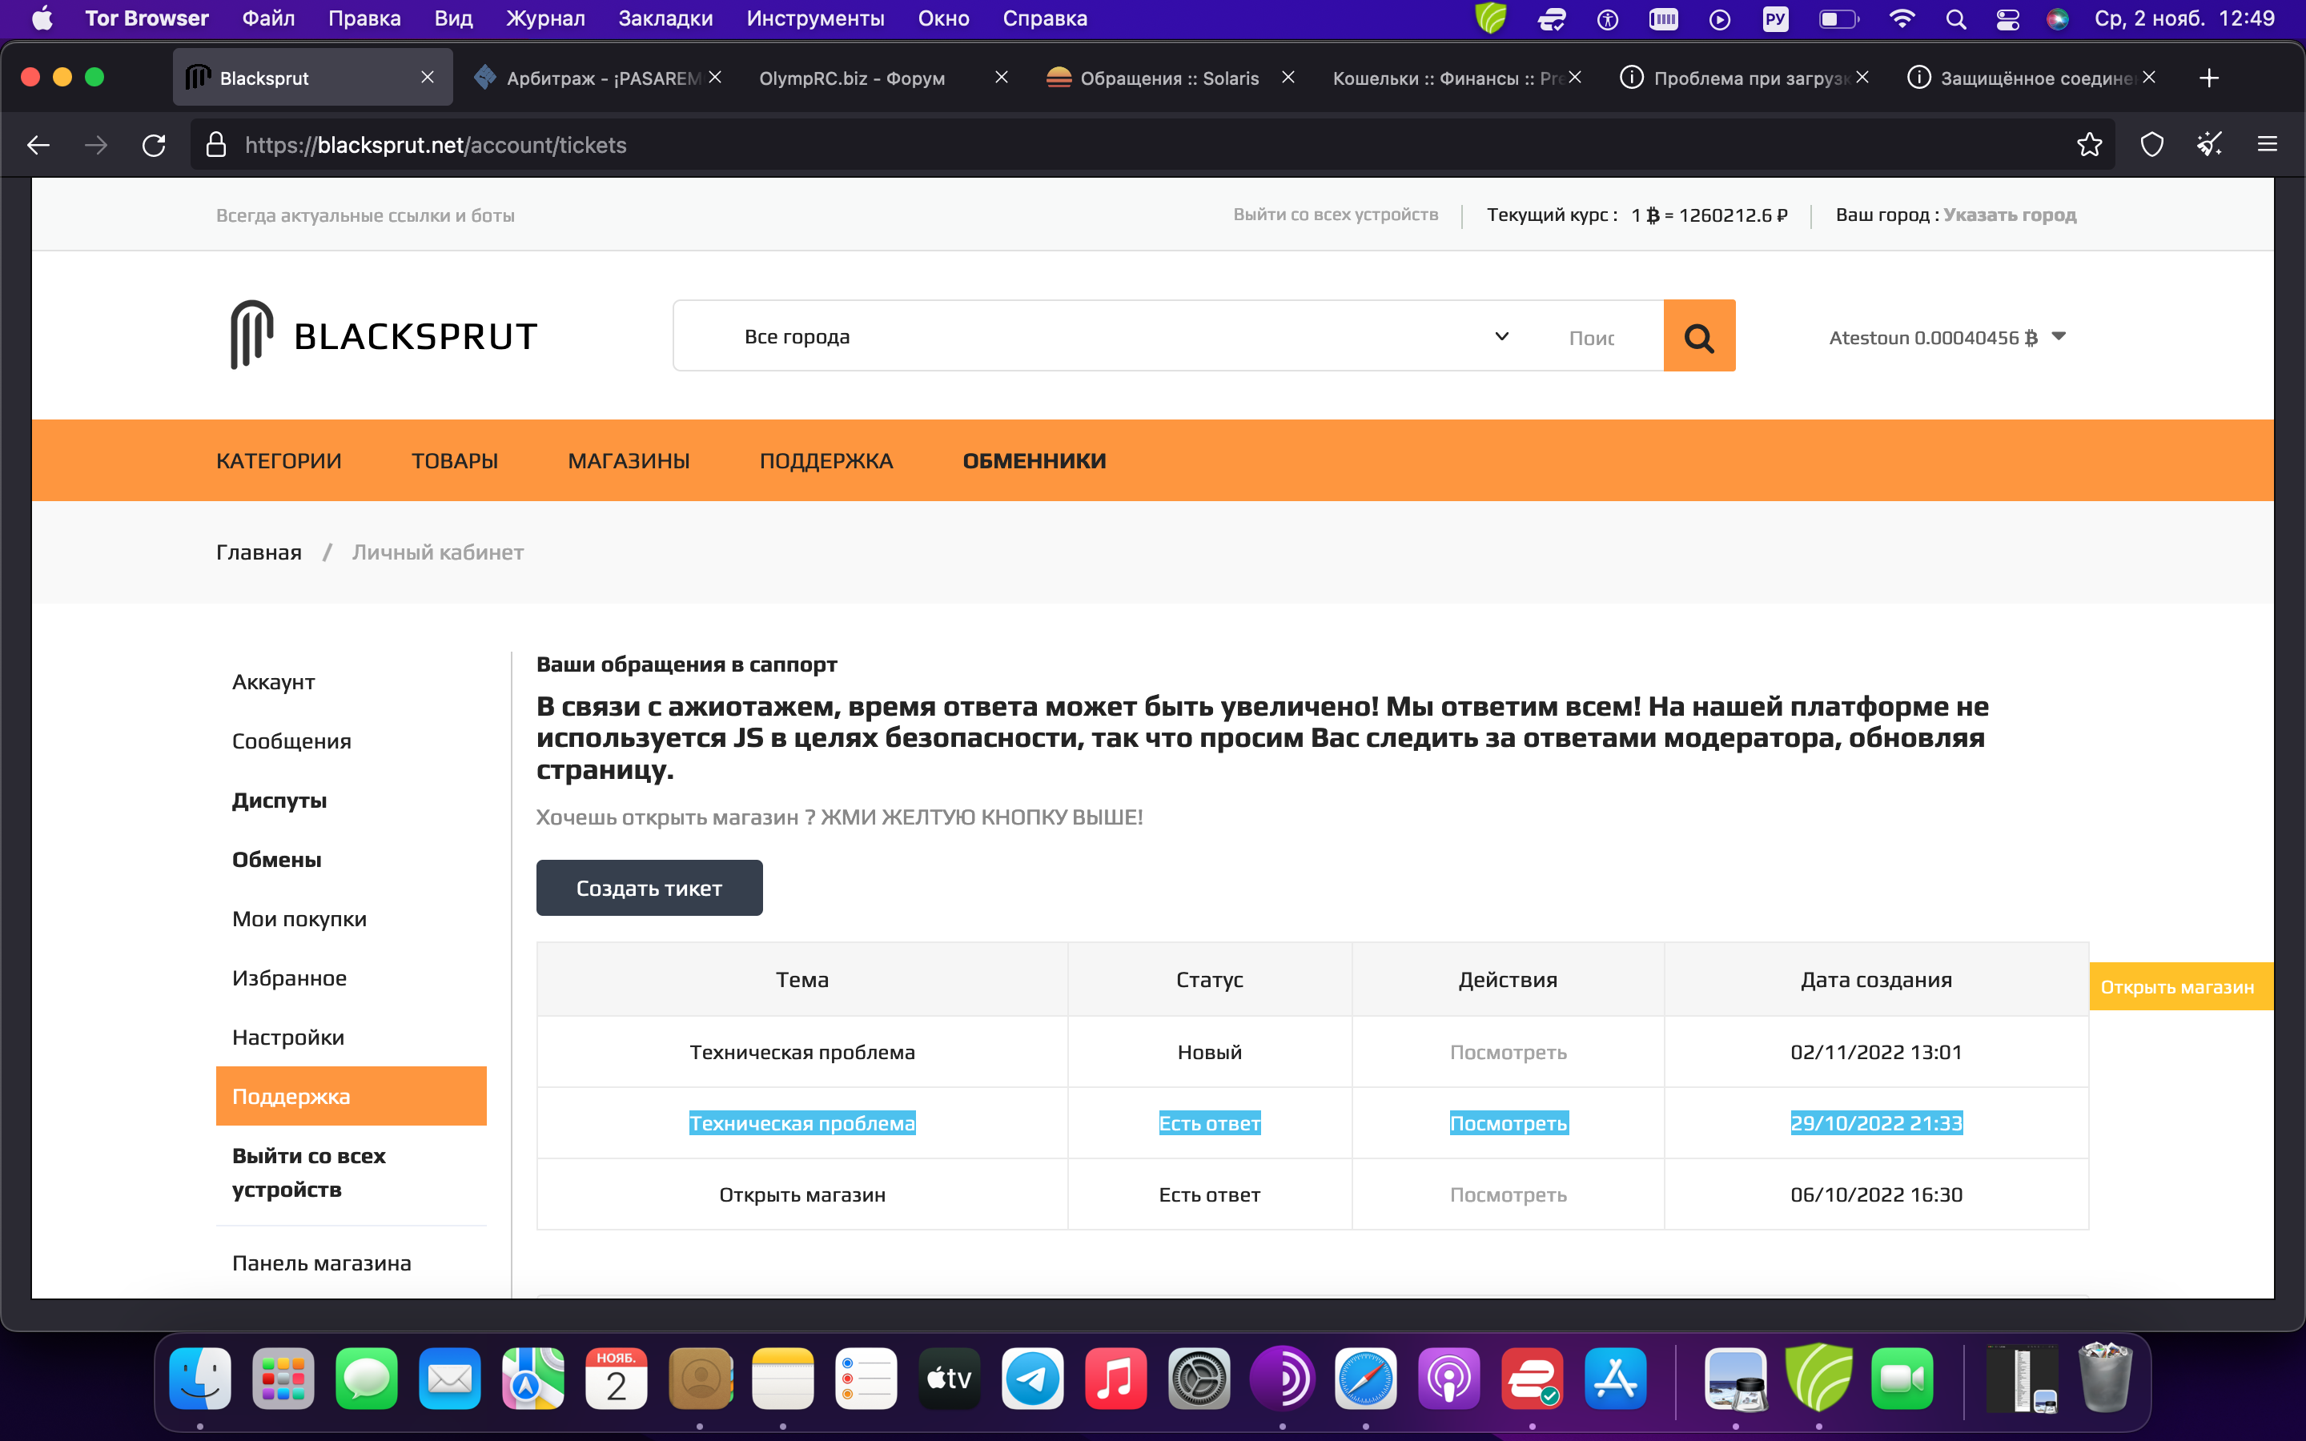Click Указать город link

coord(2010,215)
